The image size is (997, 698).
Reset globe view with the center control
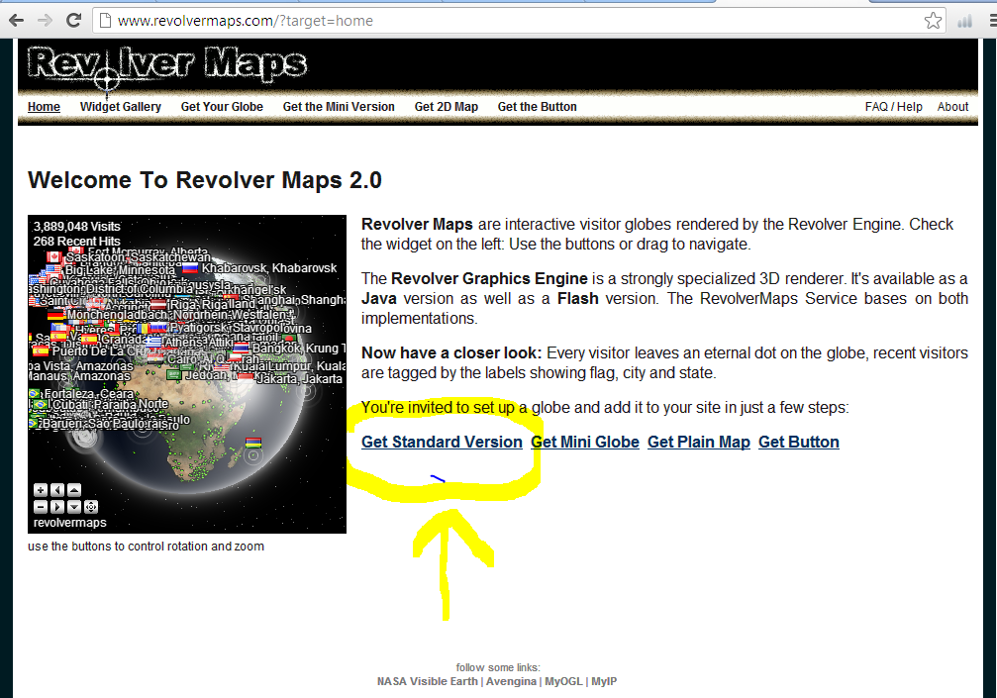click(90, 507)
